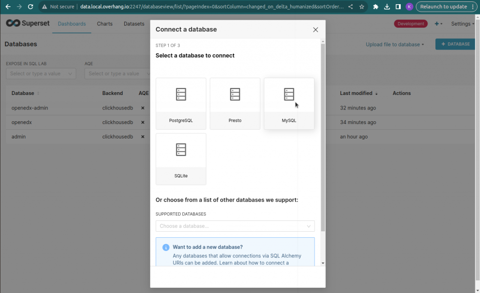The image size is (480, 293).
Task: Click the '32 minutes ago' cell
Action: coord(358,108)
